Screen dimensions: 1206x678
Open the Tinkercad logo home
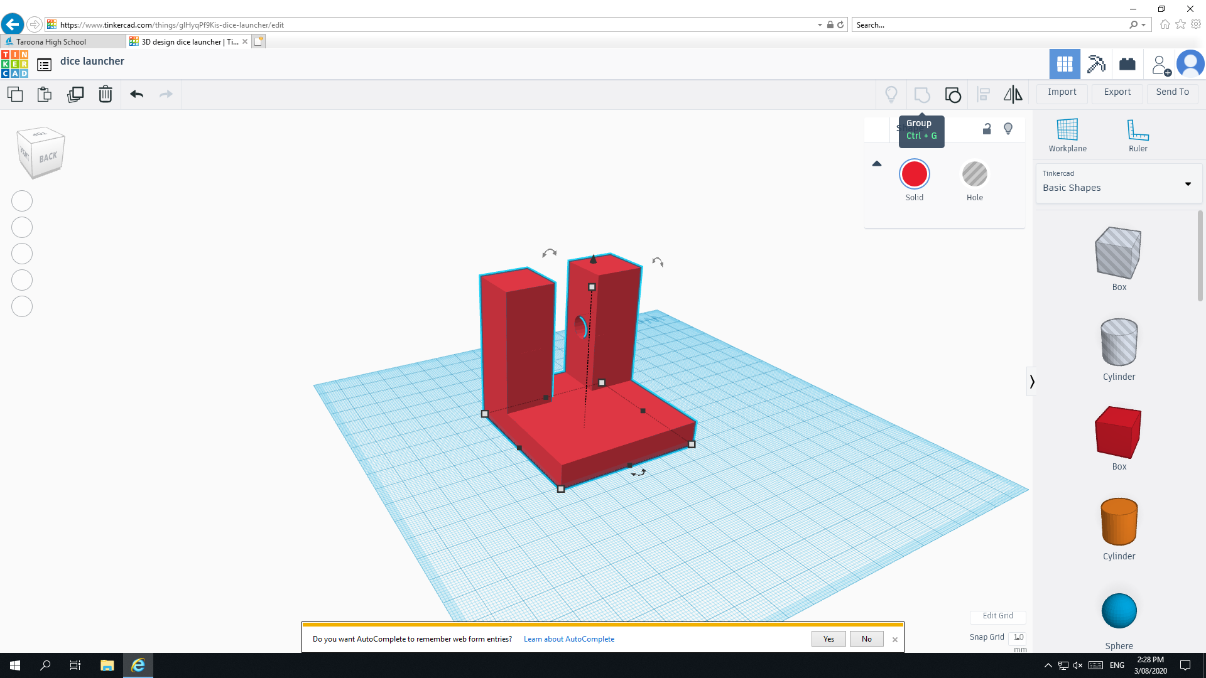click(x=14, y=64)
